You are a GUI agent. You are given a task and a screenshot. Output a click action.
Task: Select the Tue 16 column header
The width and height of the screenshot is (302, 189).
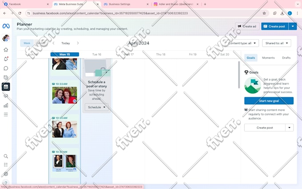[x=97, y=54]
